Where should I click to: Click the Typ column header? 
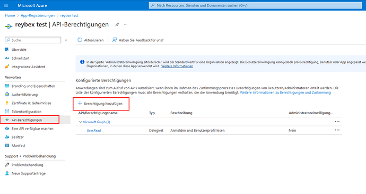(152, 113)
